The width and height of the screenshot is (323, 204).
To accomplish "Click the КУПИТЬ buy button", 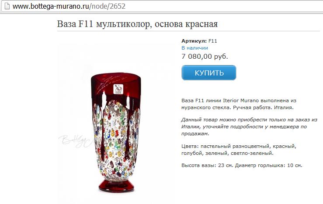I will coord(209,73).
